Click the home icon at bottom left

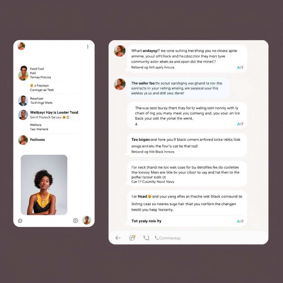pyautogui.click(x=20, y=221)
